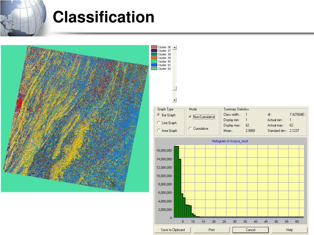Click the Cluster 58 teal swatch
The image size is (314, 235).
[154, 54]
